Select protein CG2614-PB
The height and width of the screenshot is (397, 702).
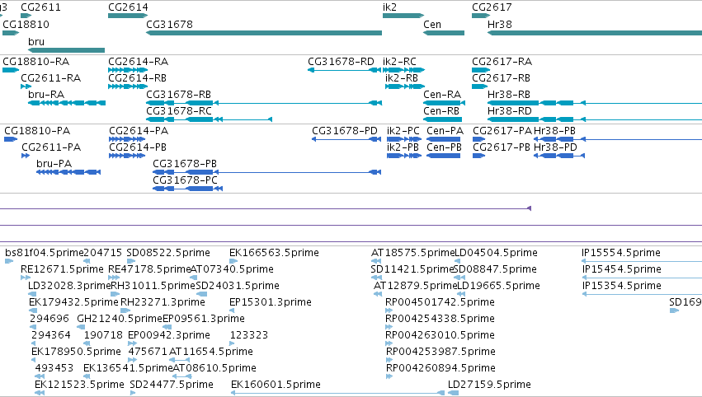coord(127,156)
